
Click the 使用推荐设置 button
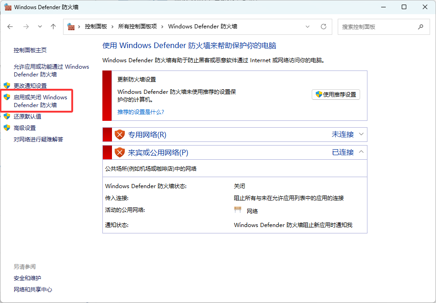(336, 95)
